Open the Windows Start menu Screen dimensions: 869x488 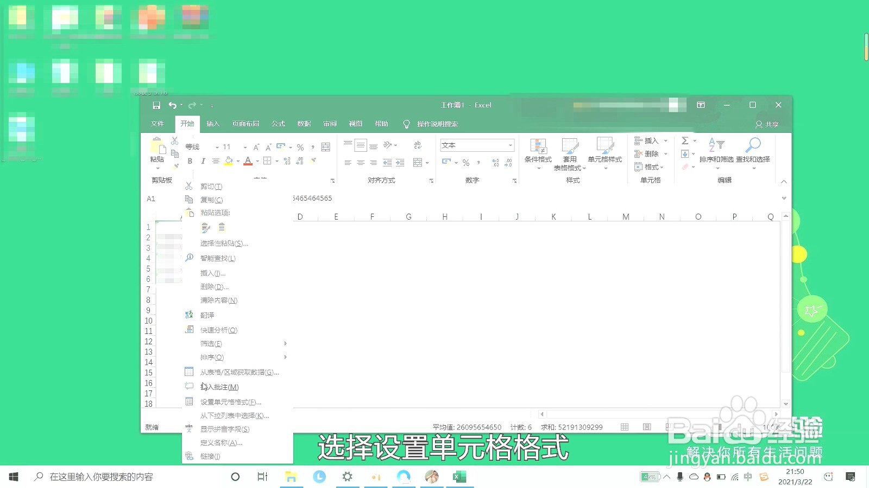pos(14,477)
